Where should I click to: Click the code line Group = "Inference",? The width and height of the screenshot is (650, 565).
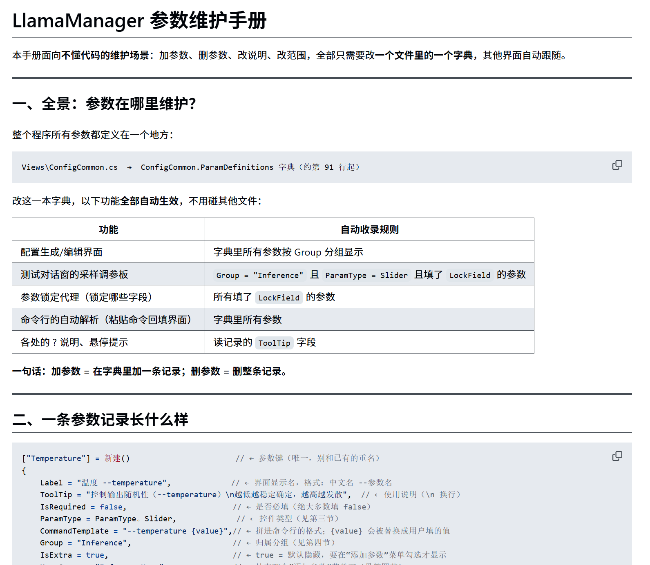[x=86, y=543]
